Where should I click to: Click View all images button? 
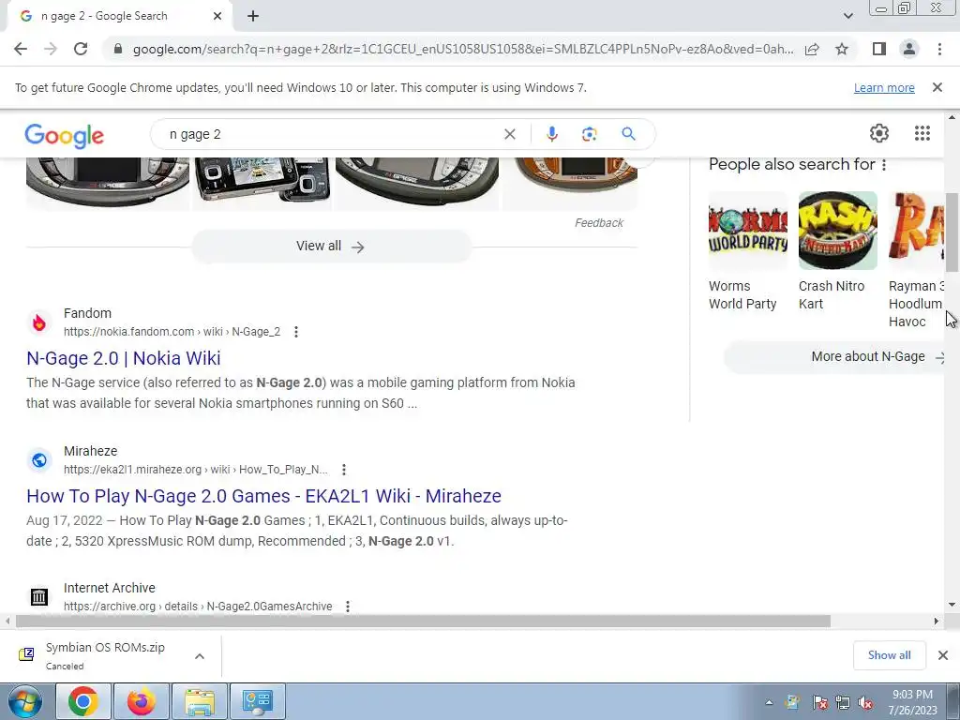click(x=331, y=247)
